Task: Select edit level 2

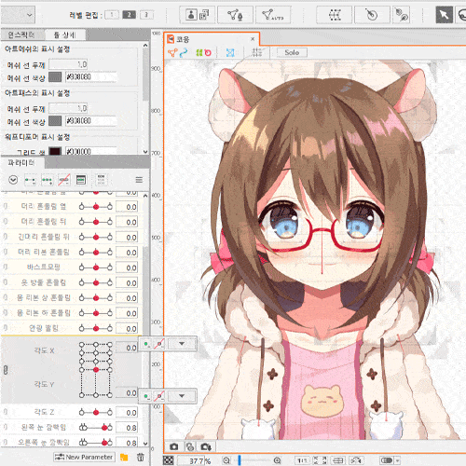Action: pyautogui.click(x=130, y=15)
